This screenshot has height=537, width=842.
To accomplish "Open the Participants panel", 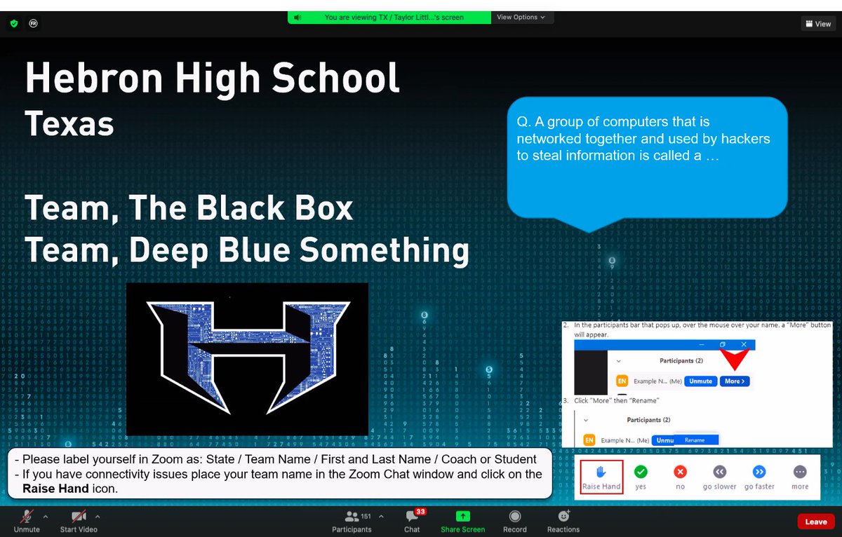I will pos(352,522).
